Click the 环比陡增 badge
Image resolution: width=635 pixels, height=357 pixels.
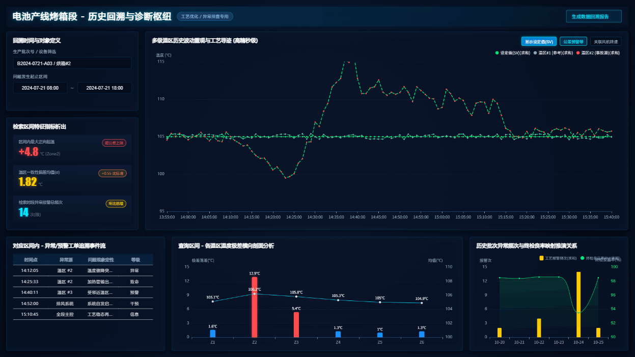pos(116,204)
